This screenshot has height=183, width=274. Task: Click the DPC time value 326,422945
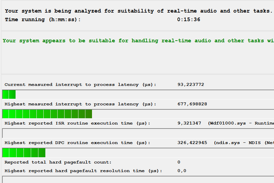click(192, 143)
